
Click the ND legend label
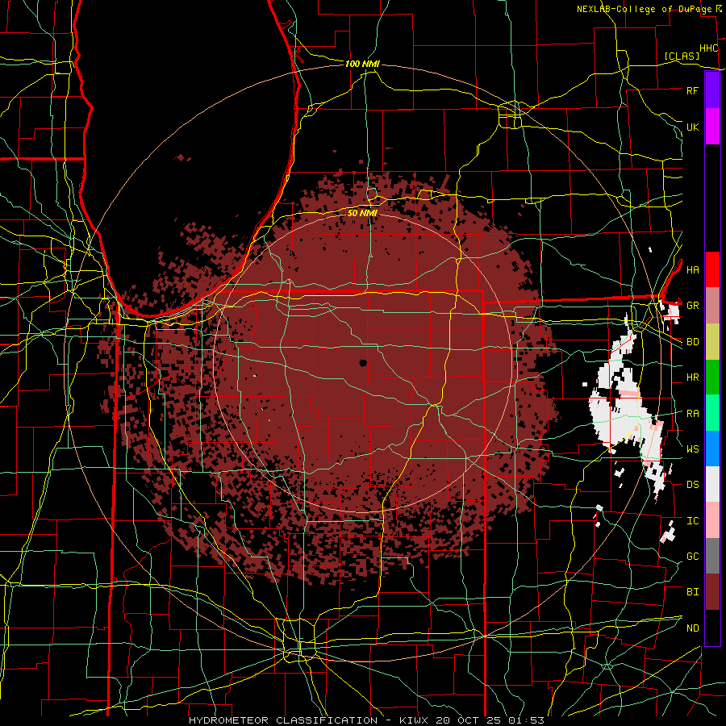(692, 628)
